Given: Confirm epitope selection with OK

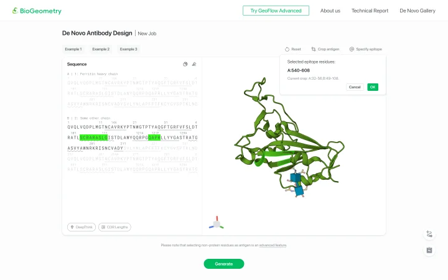Looking at the screenshot, I should pyautogui.click(x=373, y=87).
